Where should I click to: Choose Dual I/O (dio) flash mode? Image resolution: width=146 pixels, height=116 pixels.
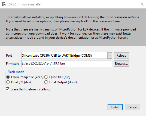(19, 82)
